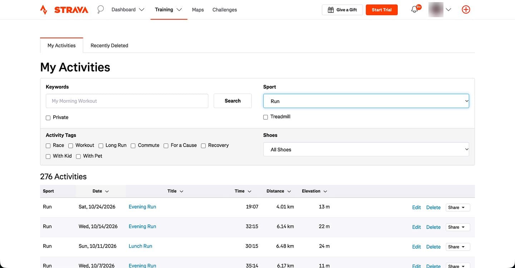Check the Race activity tag
The width and height of the screenshot is (515, 268).
point(48,146)
